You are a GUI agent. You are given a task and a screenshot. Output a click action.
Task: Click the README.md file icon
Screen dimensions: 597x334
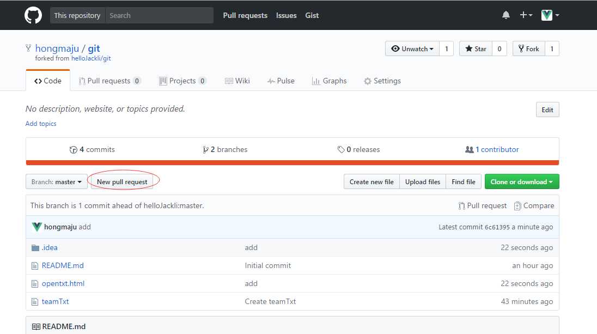coord(35,266)
